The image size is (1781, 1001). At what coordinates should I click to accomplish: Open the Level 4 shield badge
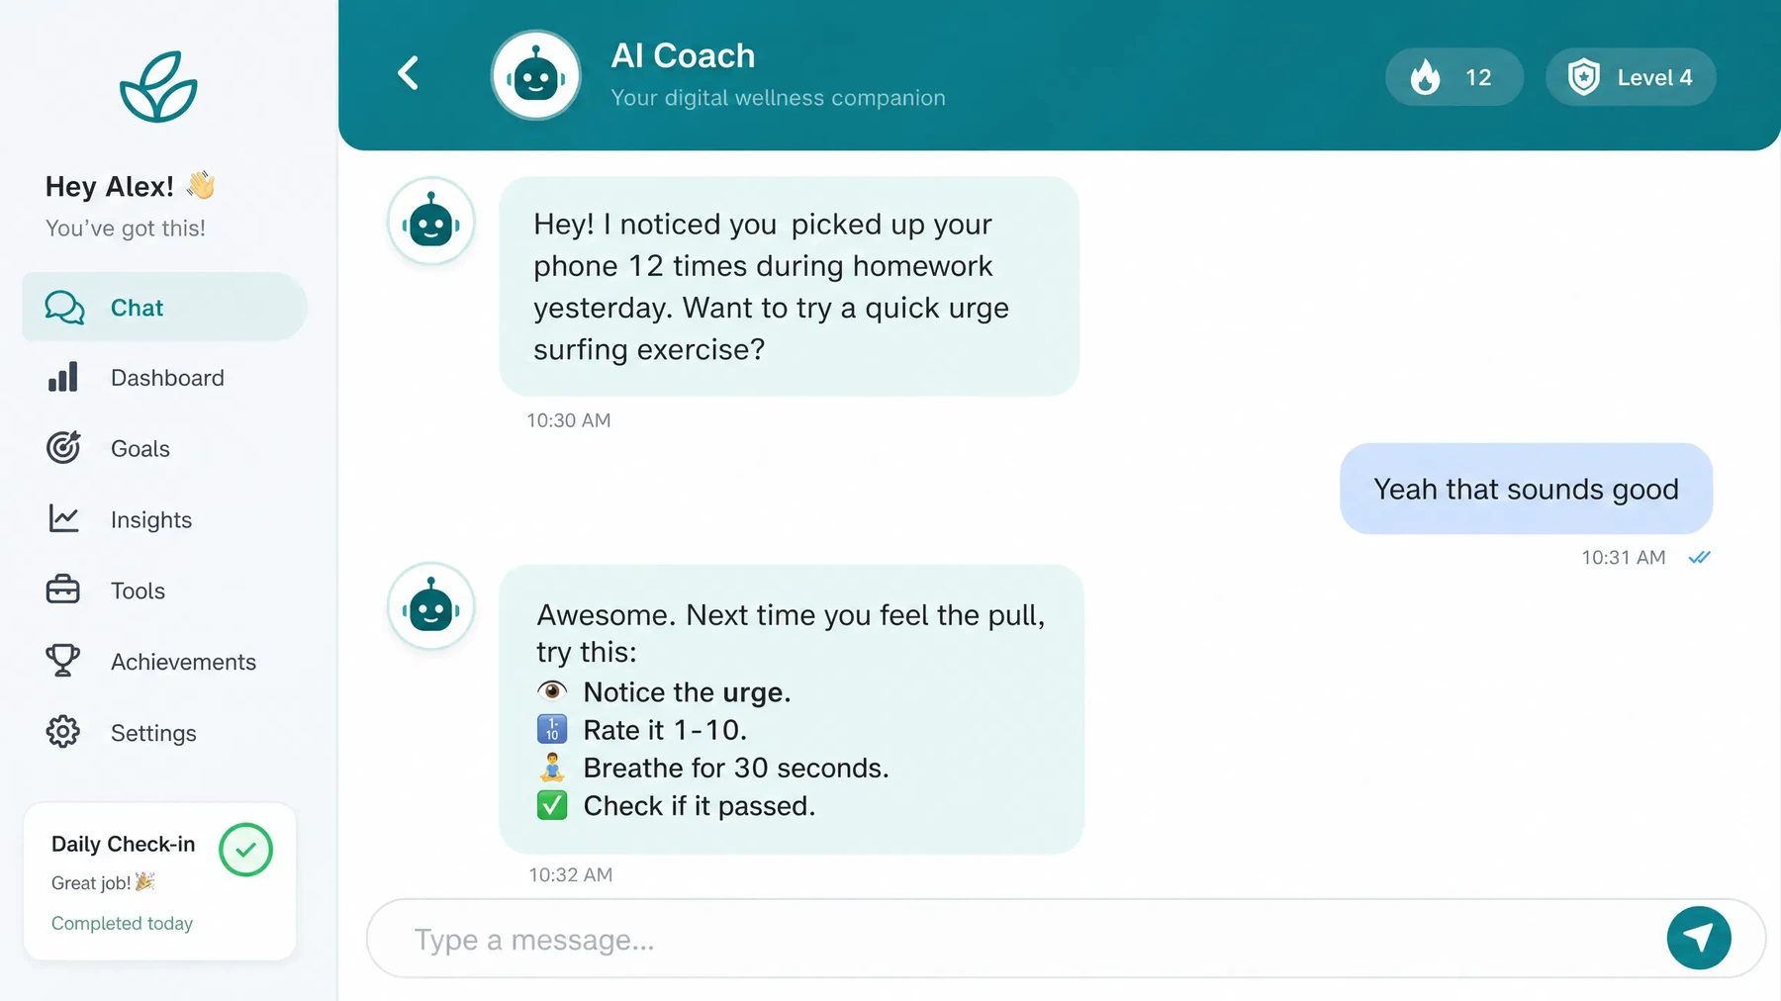tap(1631, 77)
